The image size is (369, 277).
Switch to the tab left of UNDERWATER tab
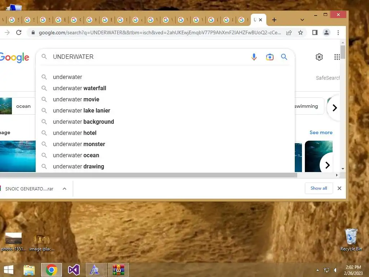(x=243, y=20)
